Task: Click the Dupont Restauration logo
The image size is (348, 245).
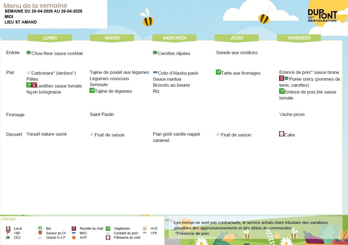Action: click(322, 16)
